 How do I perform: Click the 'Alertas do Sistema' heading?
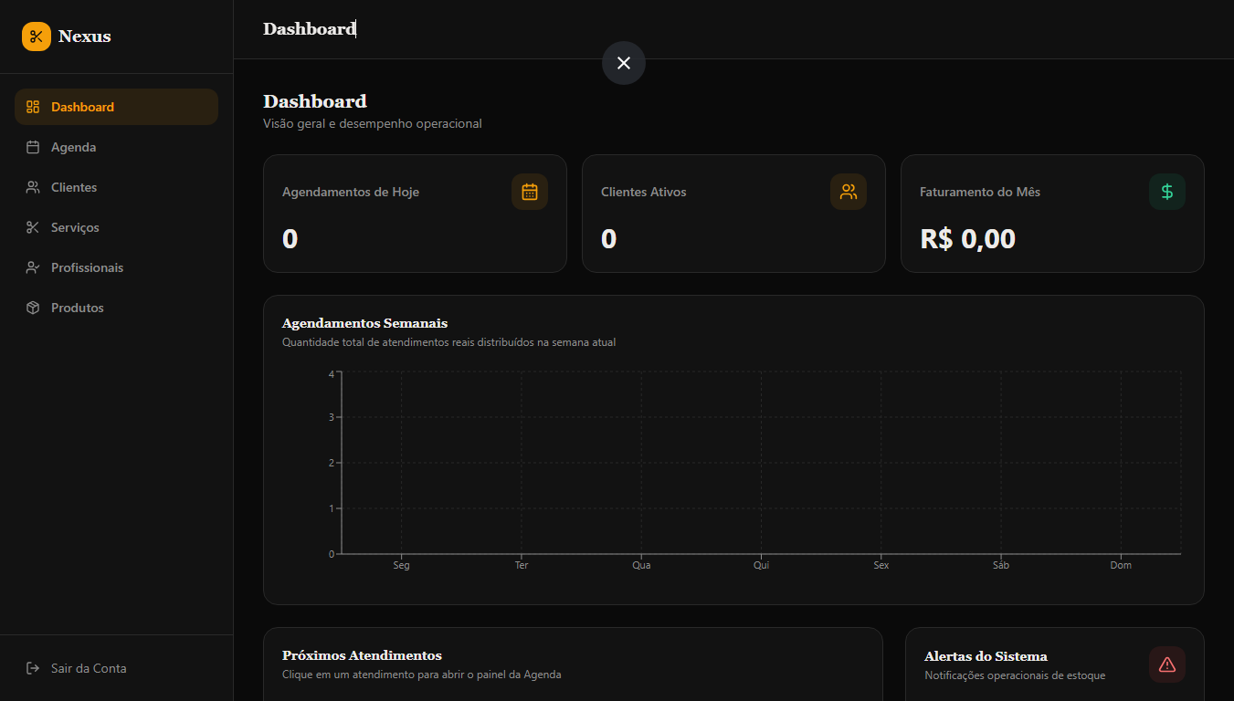(986, 656)
